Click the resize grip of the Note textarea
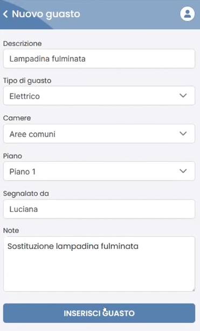The width and height of the screenshot is (200, 331). point(193,290)
